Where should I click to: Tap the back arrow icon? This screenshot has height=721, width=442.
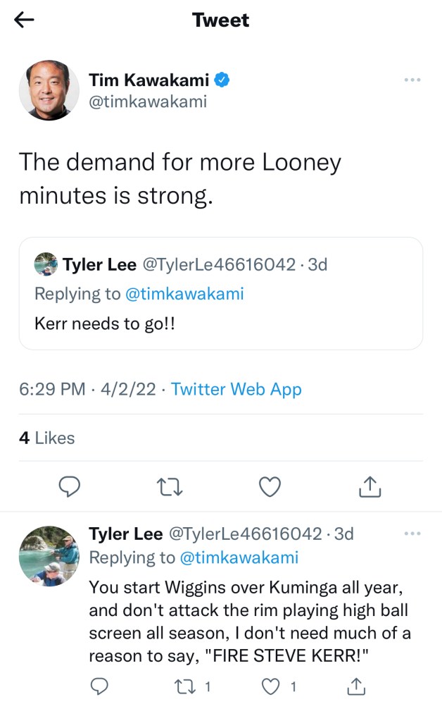point(25,20)
